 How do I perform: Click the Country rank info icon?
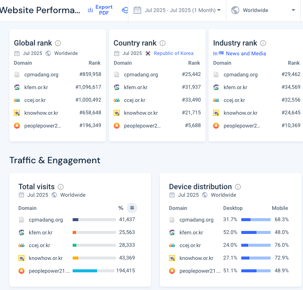click(163, 43)
